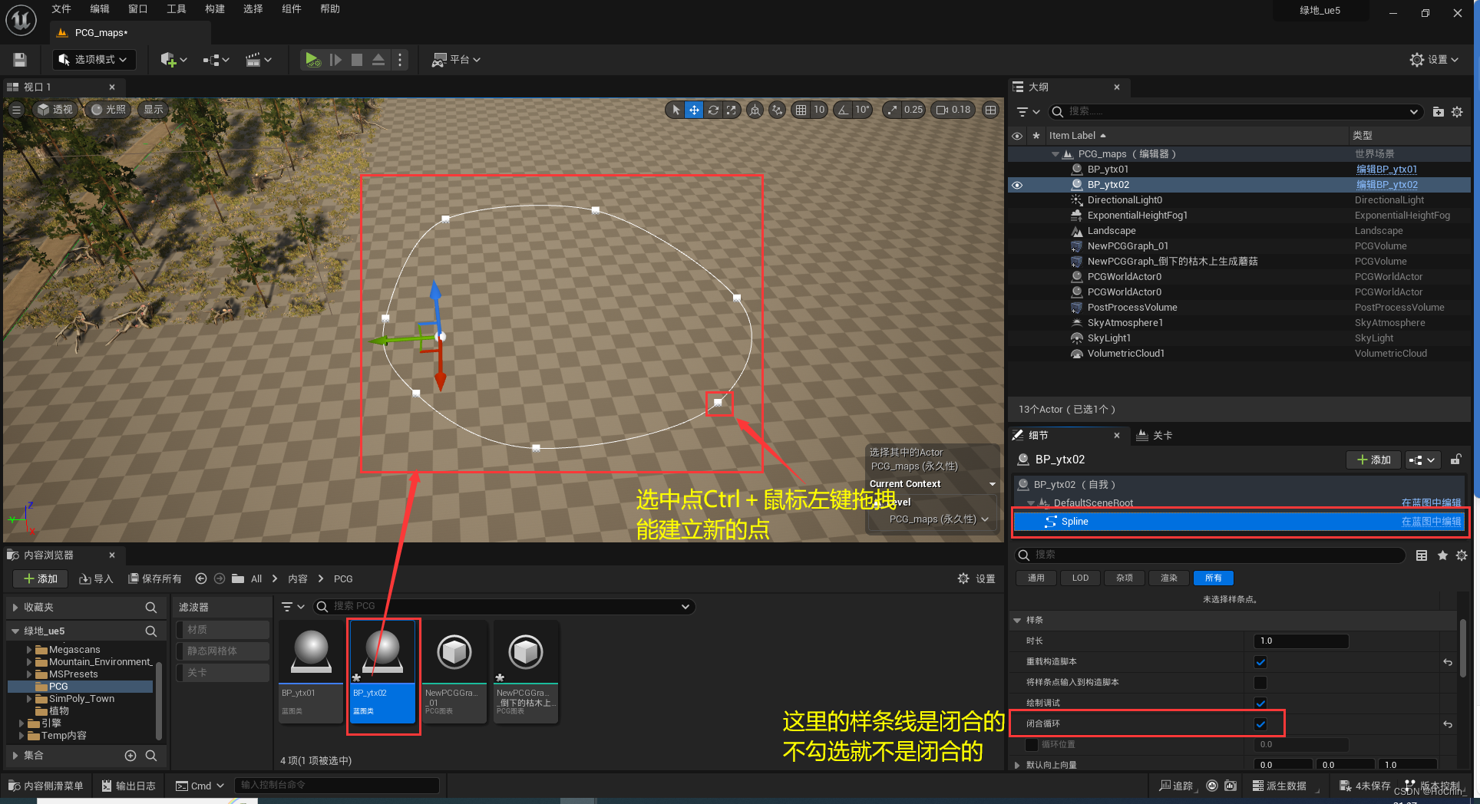Activate the rotate gizmo tool
1480x804 pixels.
coord(713,110)
